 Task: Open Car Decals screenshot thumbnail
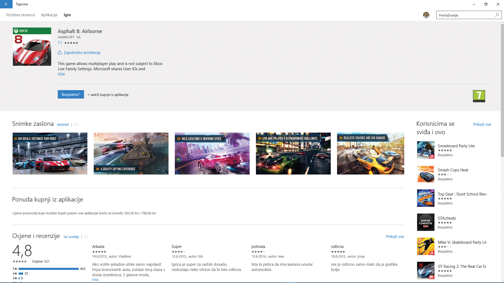click(x=50, y=154)
